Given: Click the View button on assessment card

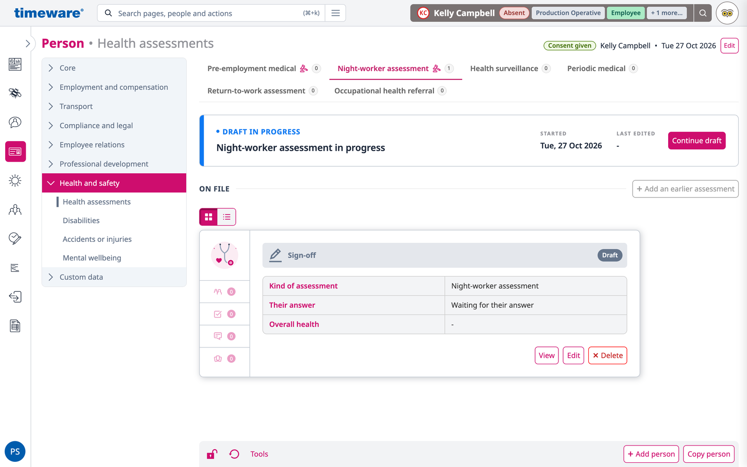Looking at the screenshot, I should [x=547, y=355].
